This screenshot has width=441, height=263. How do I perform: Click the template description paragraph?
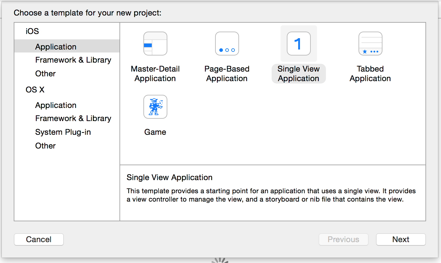[271, 195]
